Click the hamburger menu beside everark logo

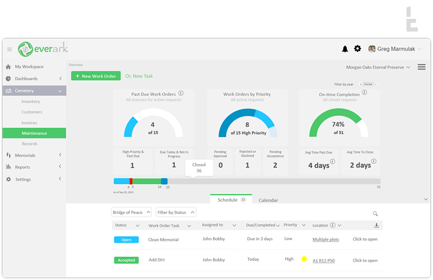tap(9, 49)
